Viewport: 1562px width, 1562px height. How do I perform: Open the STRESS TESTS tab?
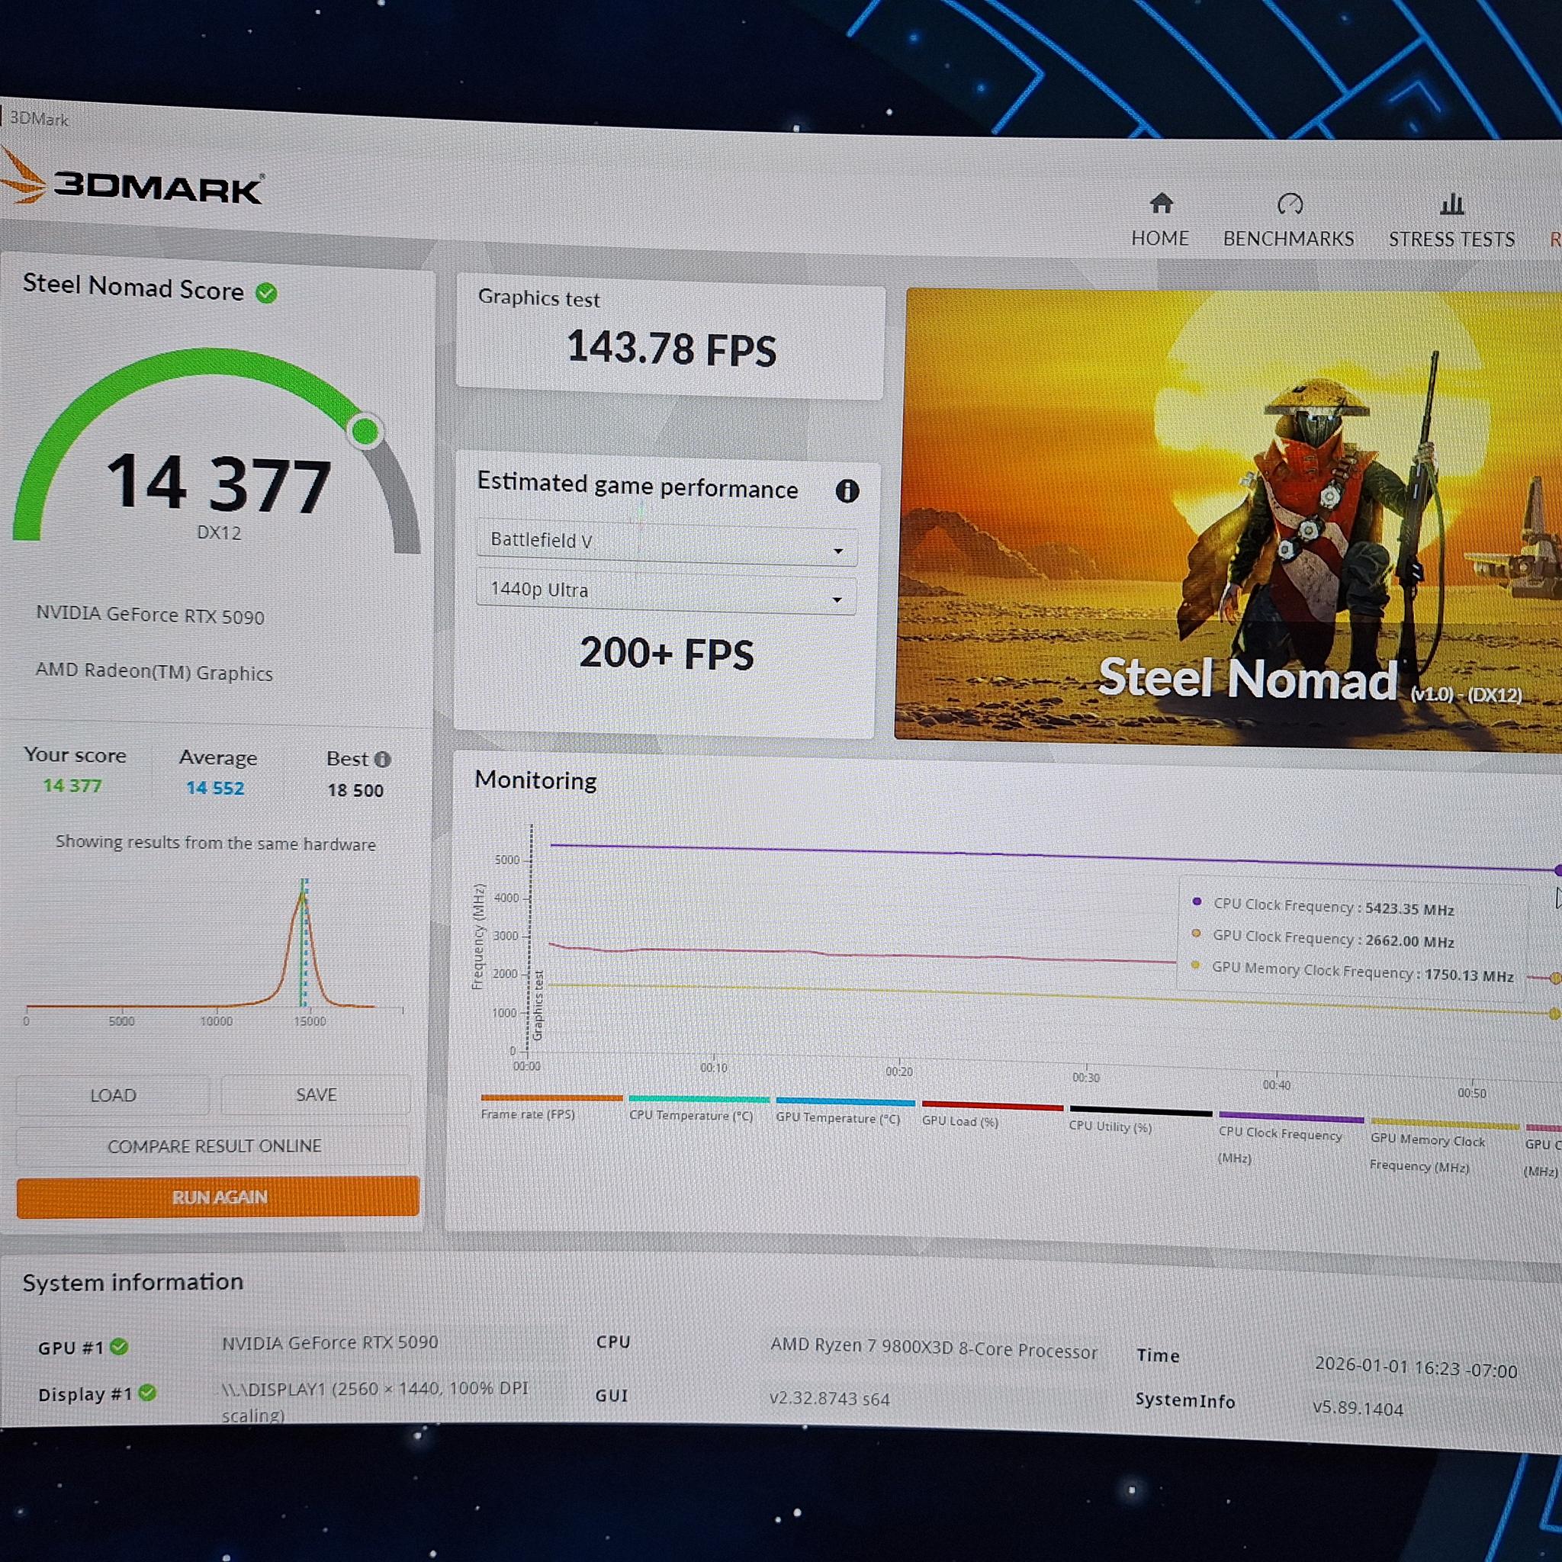coord(1451,220)
